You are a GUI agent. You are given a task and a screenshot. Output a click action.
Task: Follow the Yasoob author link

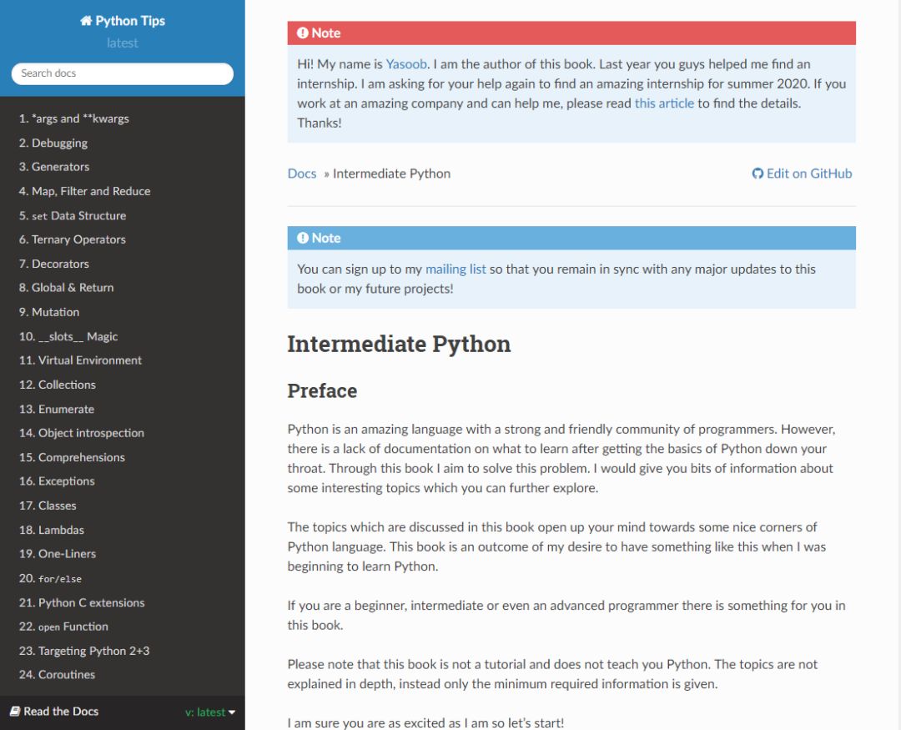tap(406, 63)
